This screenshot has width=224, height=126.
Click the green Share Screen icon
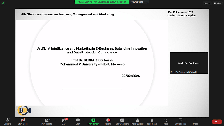click(x=93, y=120)
